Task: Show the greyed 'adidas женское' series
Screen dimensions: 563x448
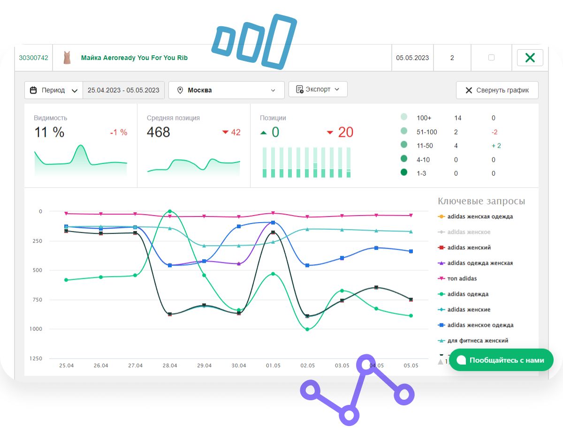Action: point(468,232)
